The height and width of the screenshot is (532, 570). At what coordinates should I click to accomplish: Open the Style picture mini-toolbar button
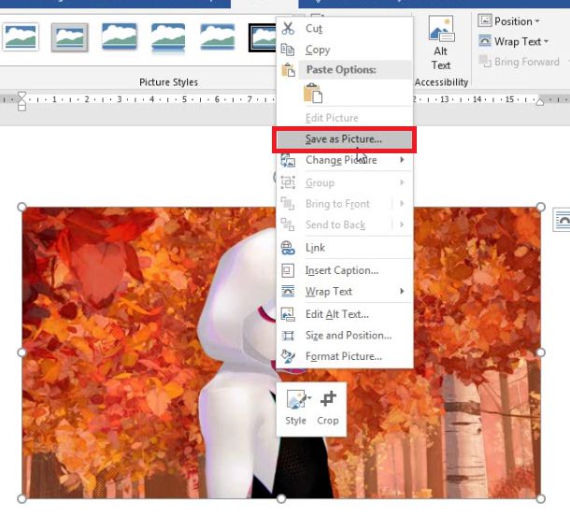click(295, 410)
